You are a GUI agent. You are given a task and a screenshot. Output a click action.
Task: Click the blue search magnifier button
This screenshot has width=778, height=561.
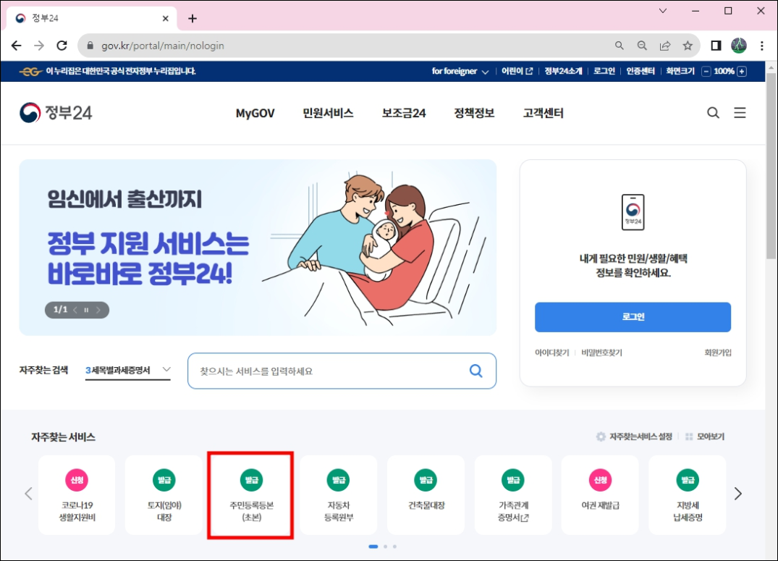pyautogui.click(x=475, y=371)
